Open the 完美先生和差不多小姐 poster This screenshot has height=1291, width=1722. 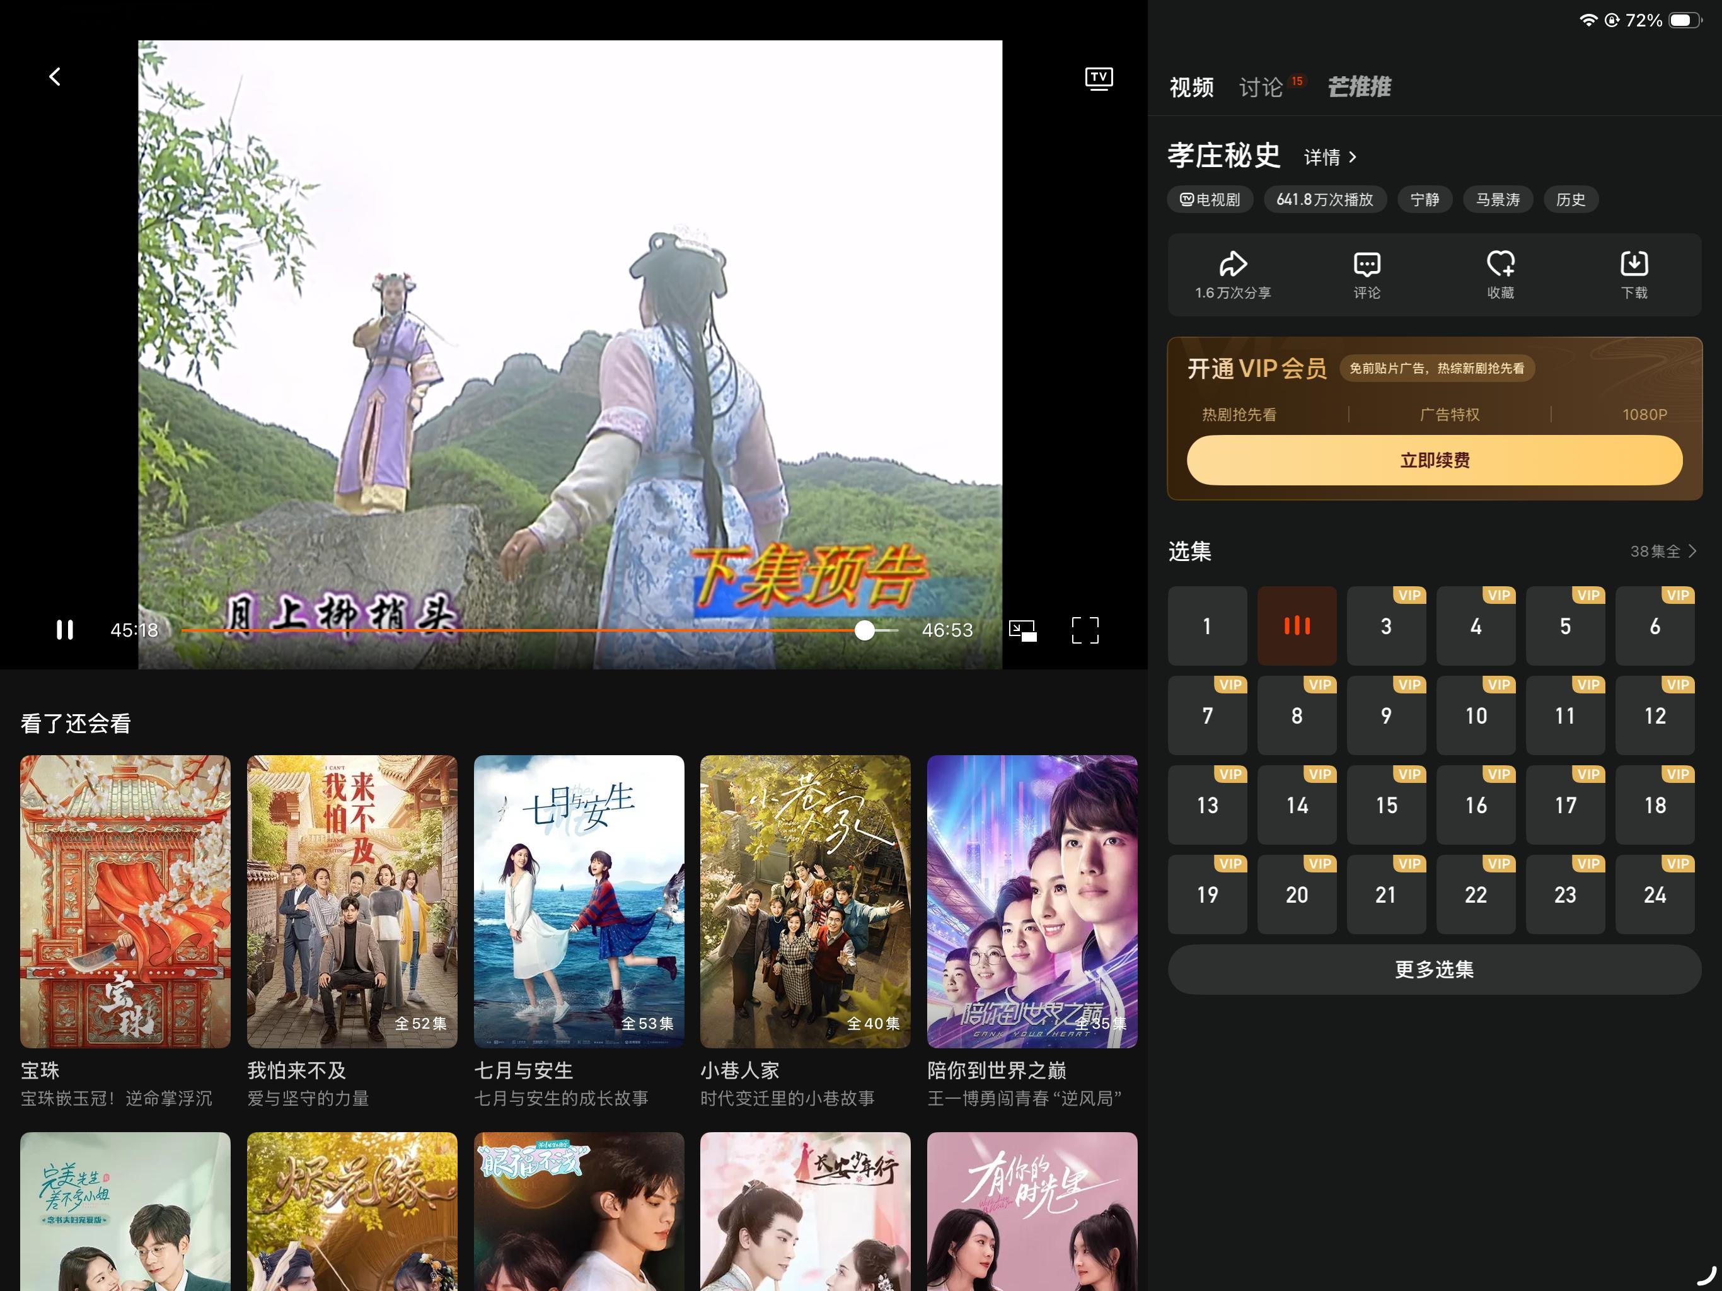(x=125, y=1212)
